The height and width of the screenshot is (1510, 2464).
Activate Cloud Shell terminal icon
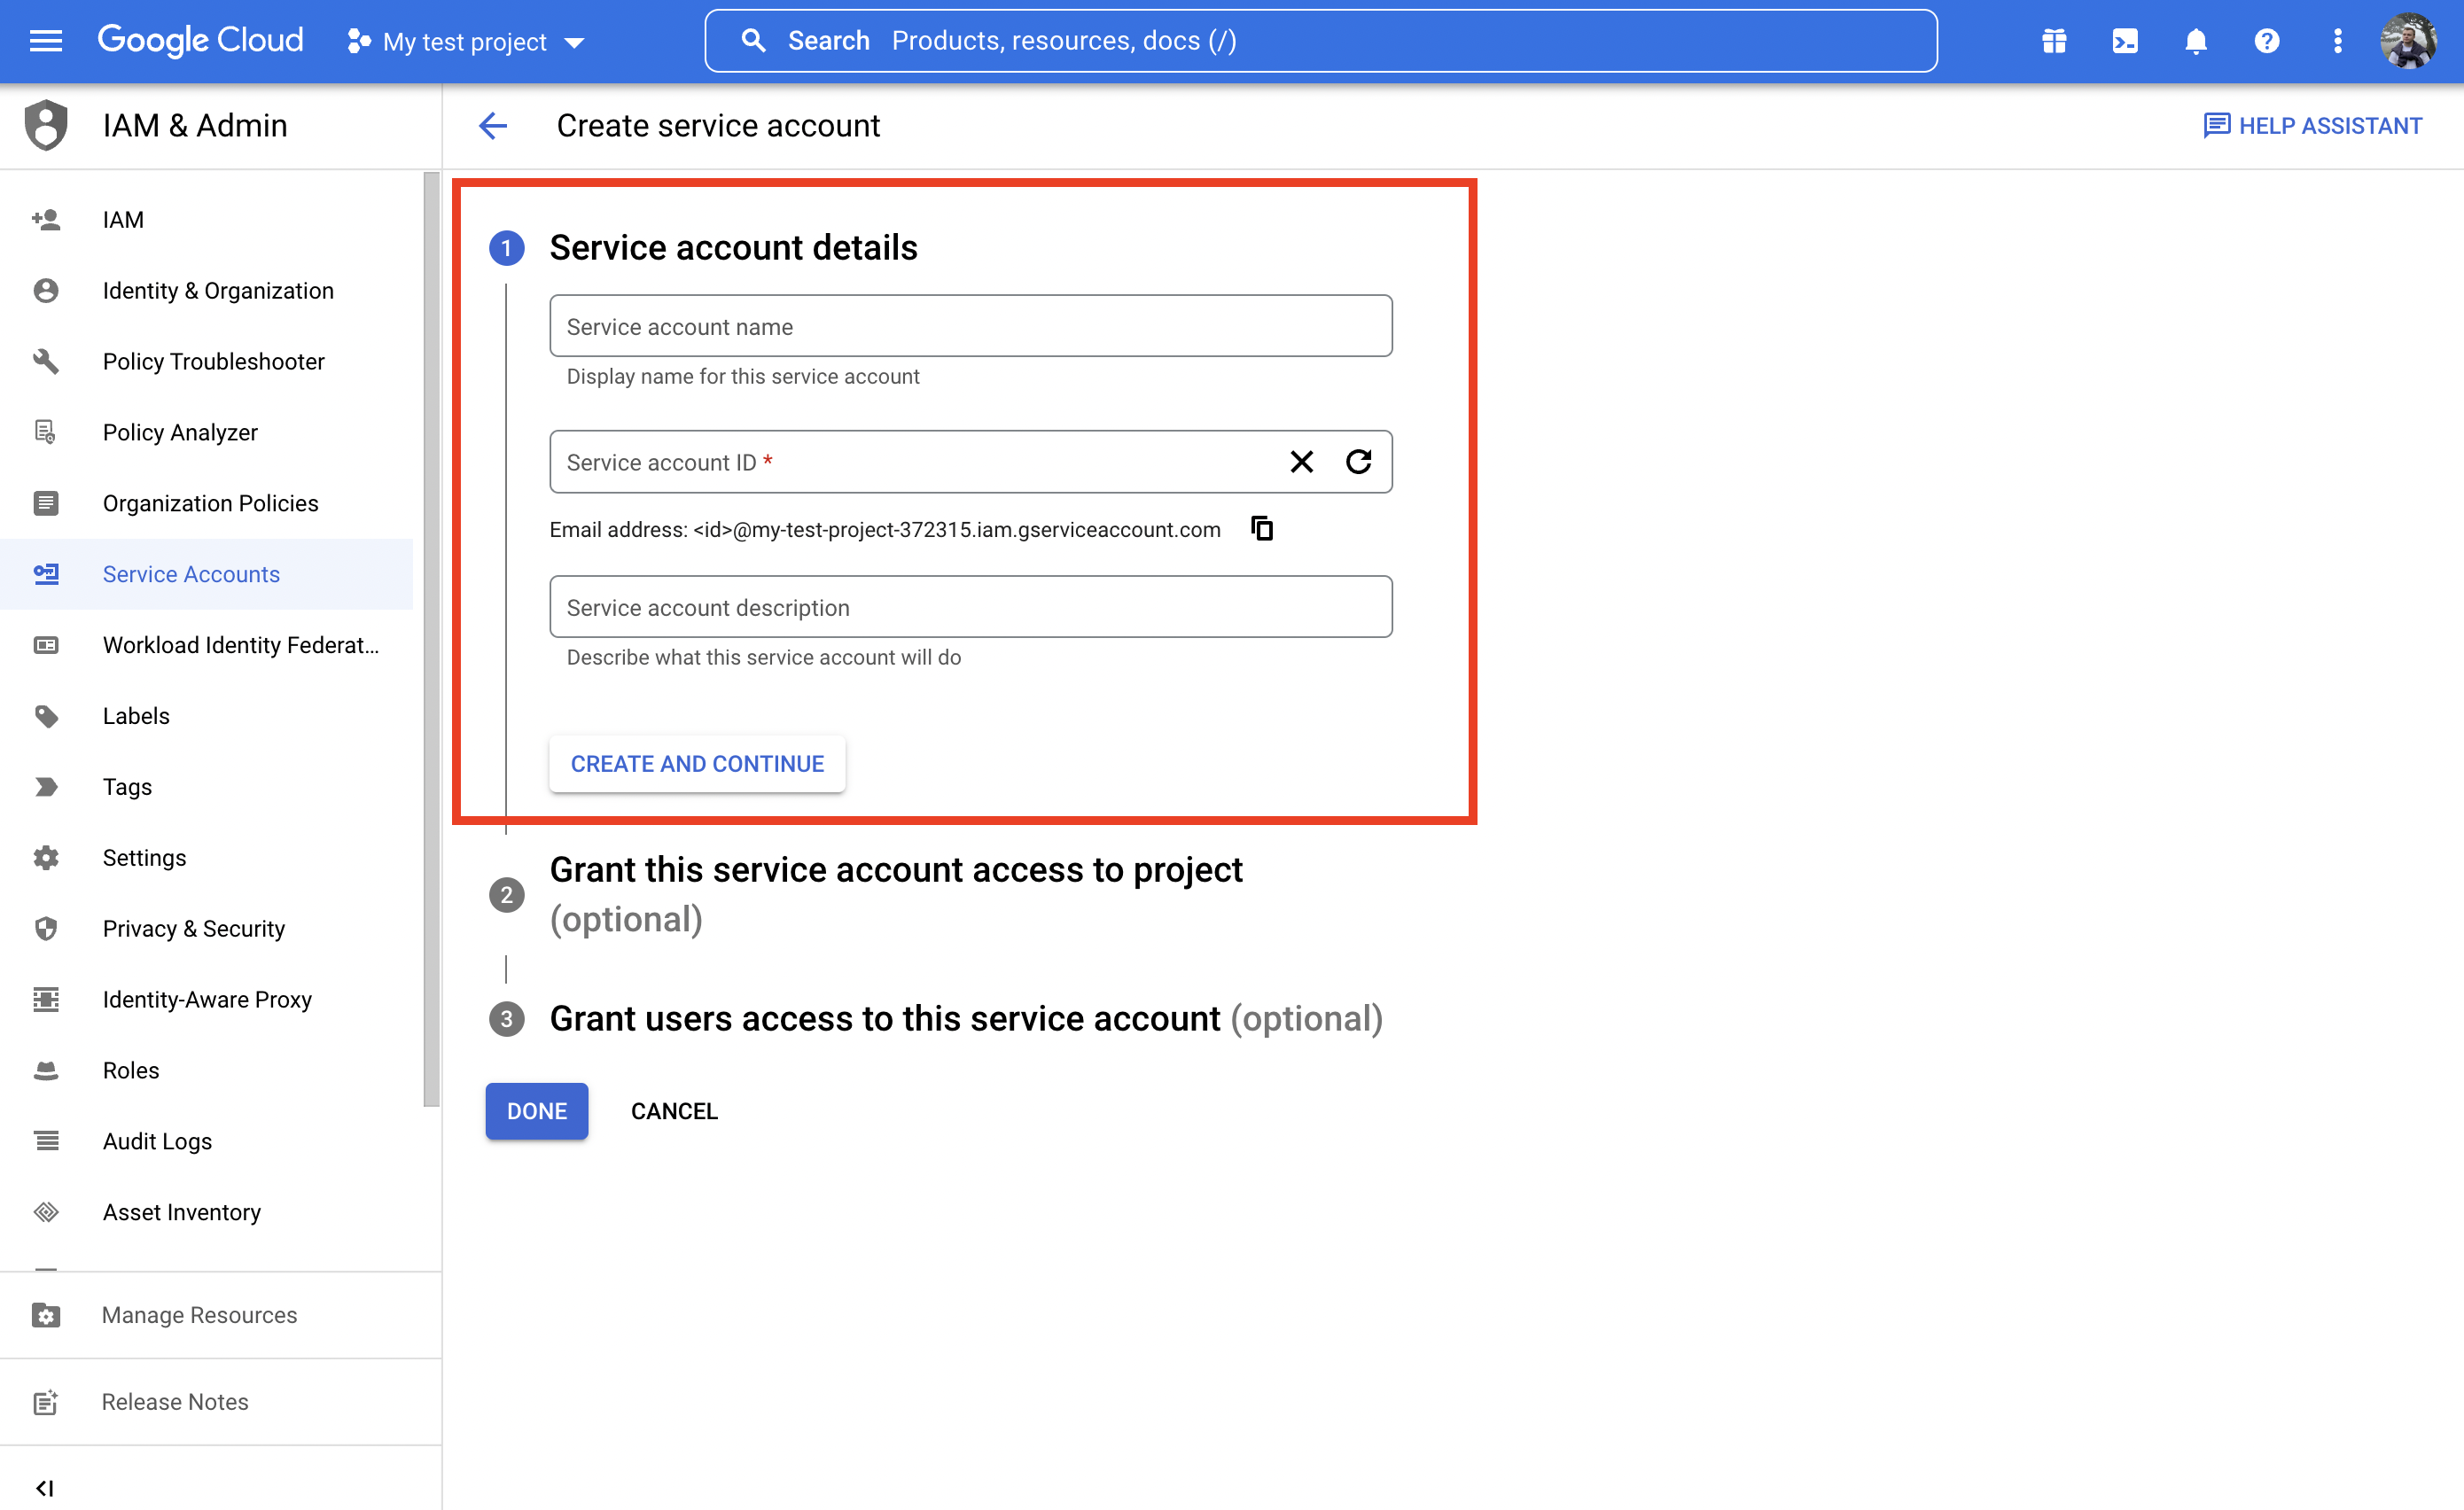click(2124, 41)
